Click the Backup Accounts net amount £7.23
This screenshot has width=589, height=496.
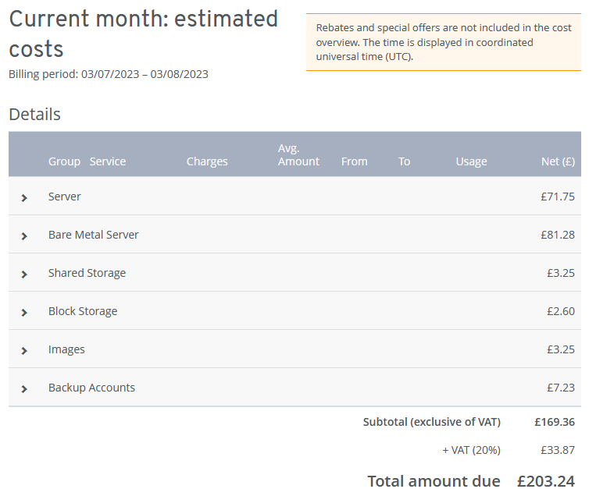(x=560, y=388)
